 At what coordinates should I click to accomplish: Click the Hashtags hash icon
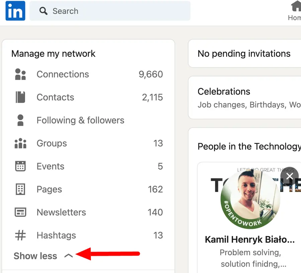coord(20,235)
